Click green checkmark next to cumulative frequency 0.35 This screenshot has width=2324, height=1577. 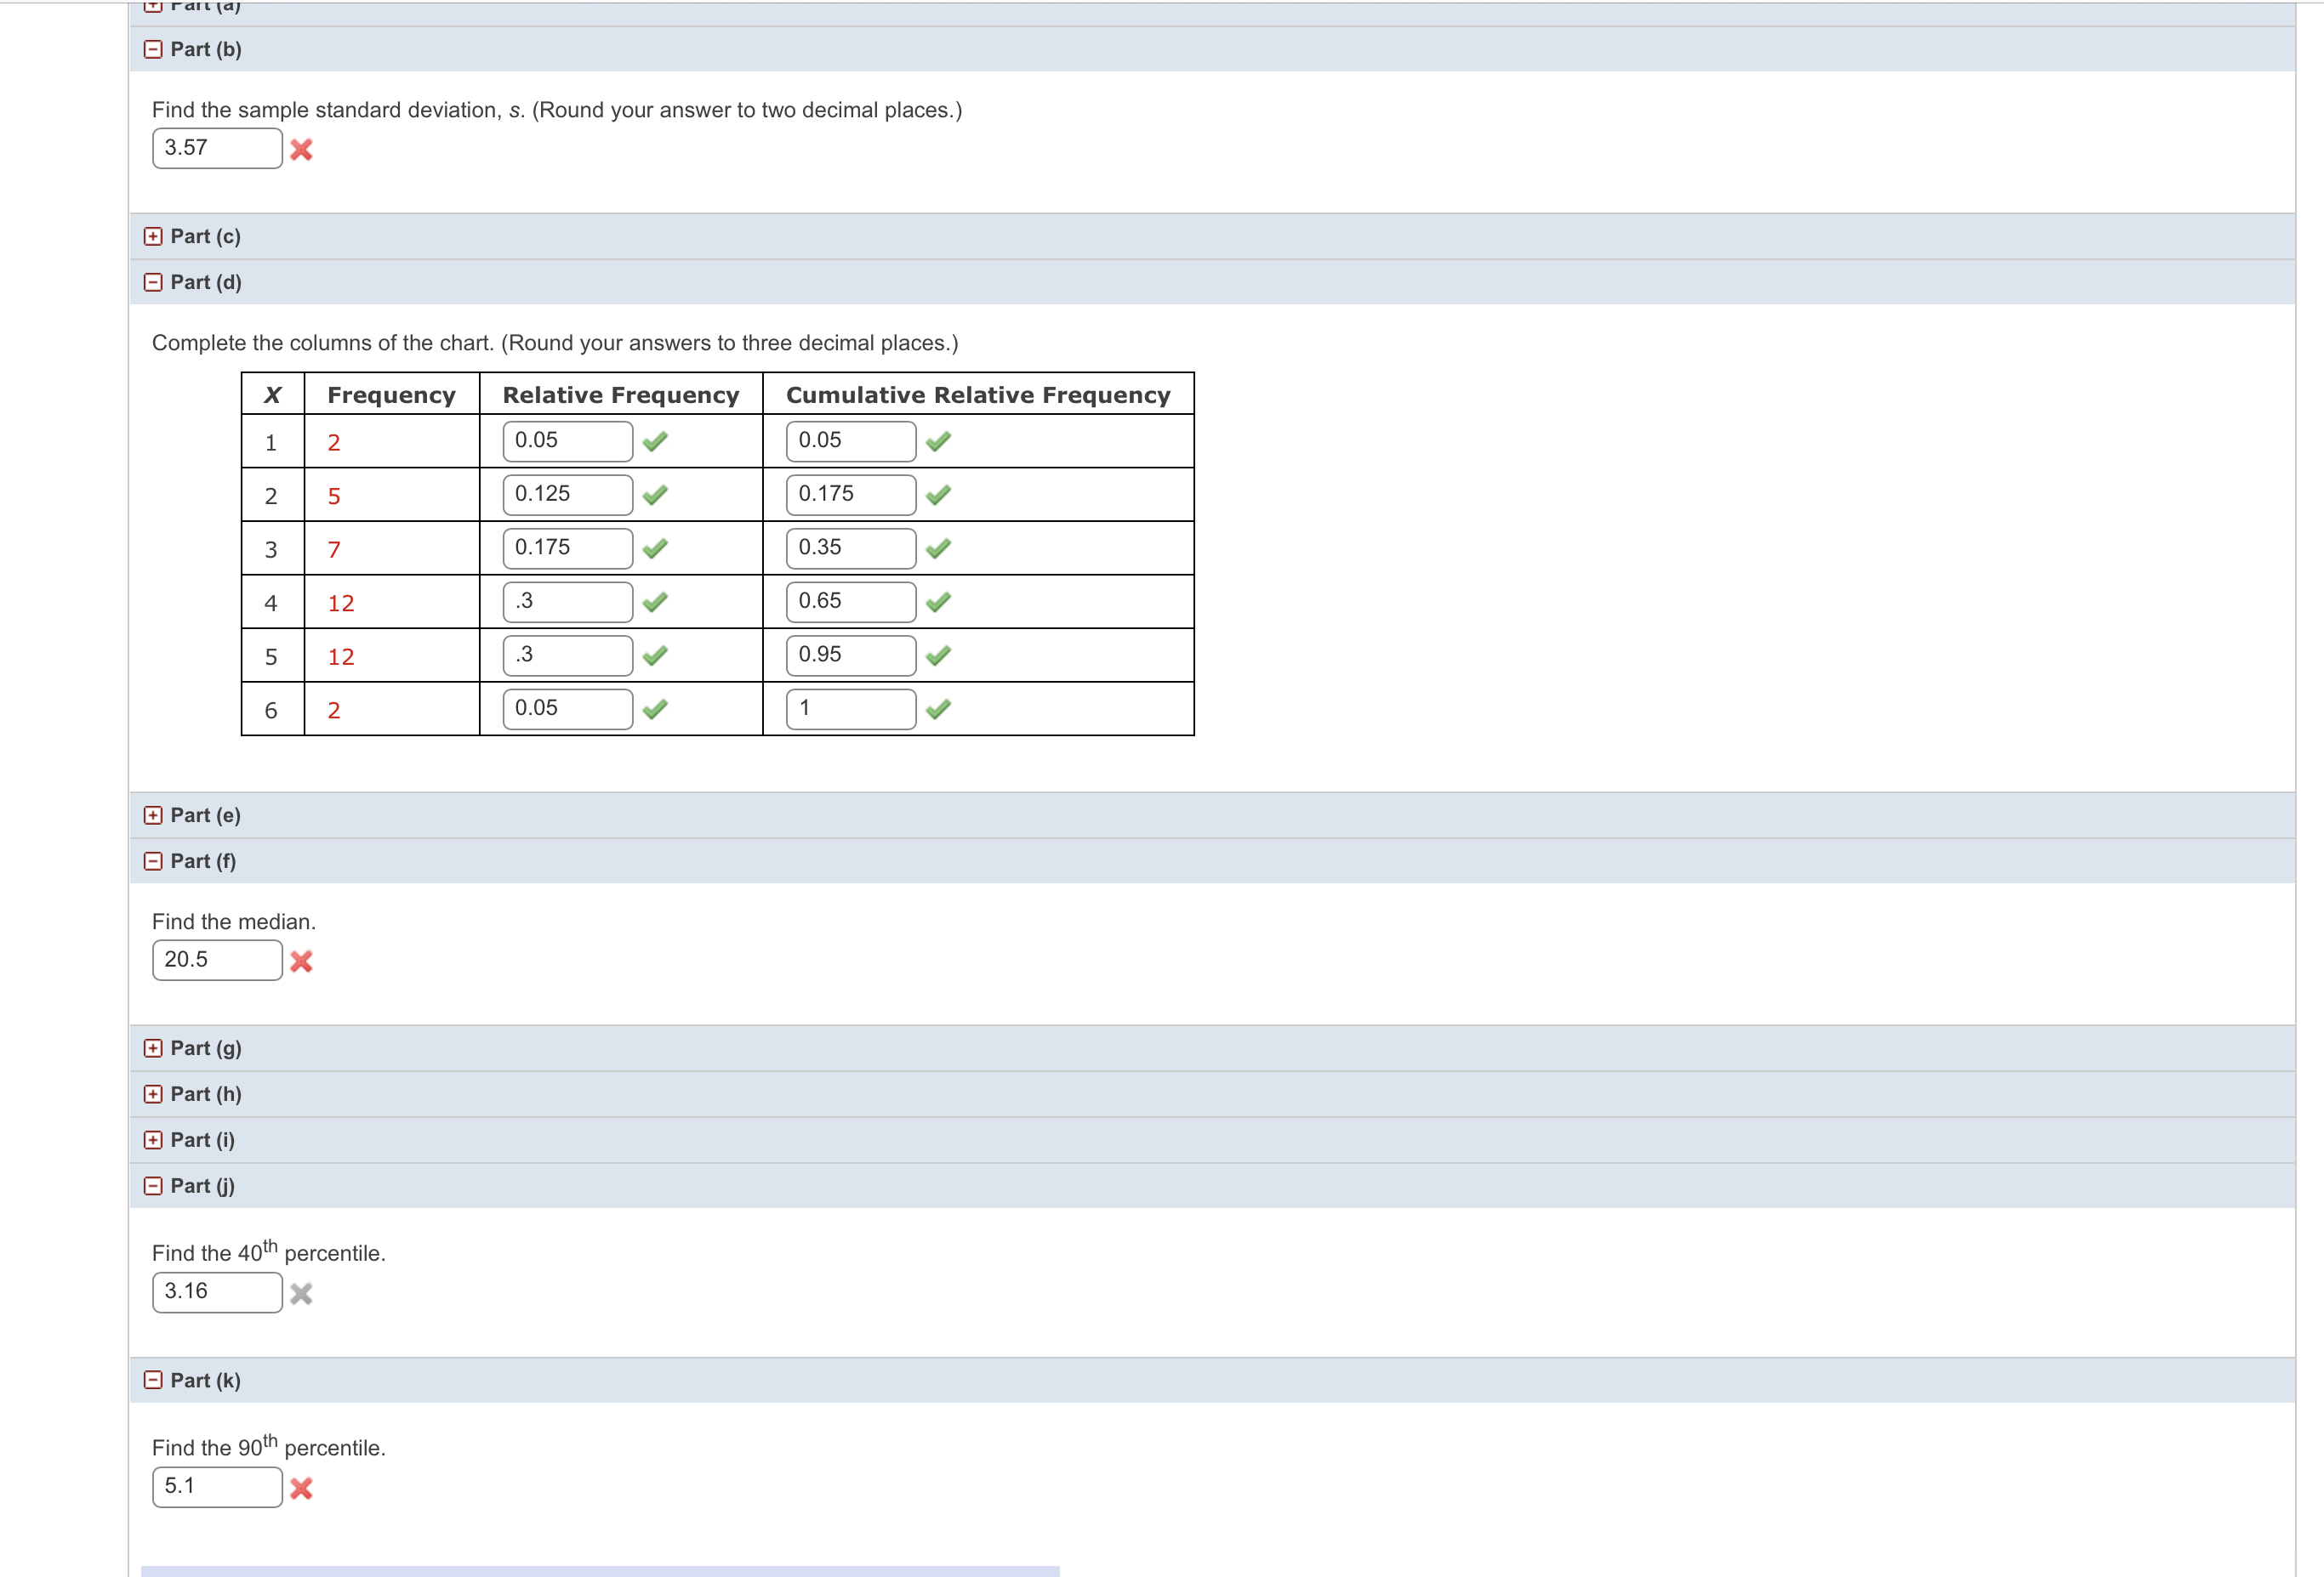940,547
